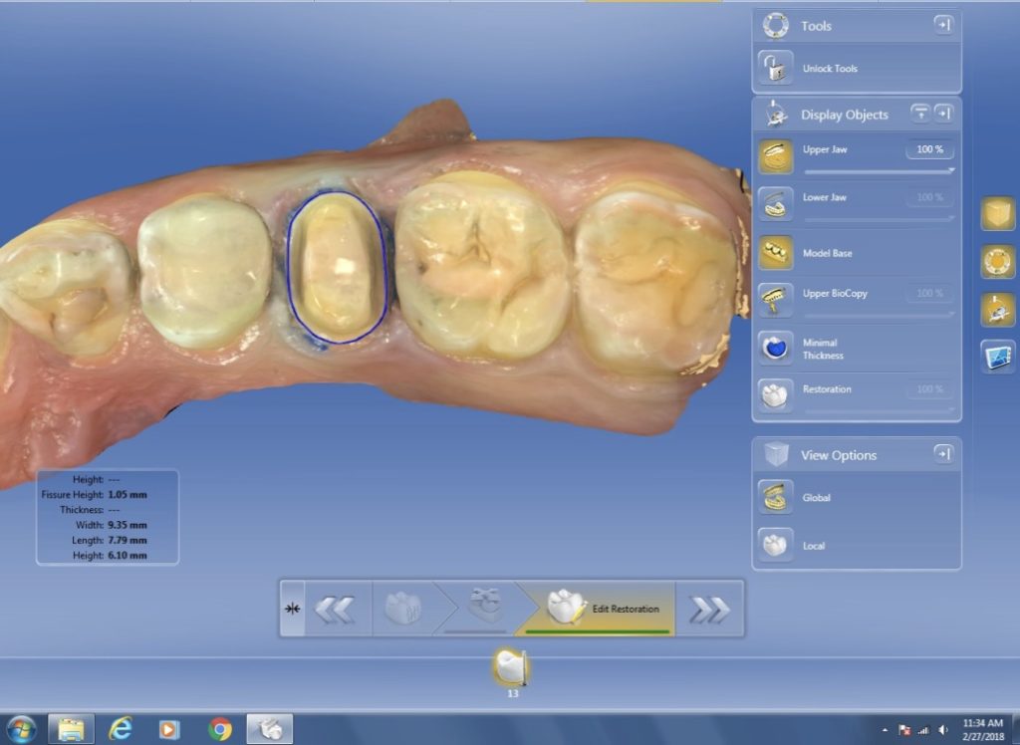This screenshot has height=745, width=1020.
Task: Open the Windows Start menu
Action: click(20, 729)
